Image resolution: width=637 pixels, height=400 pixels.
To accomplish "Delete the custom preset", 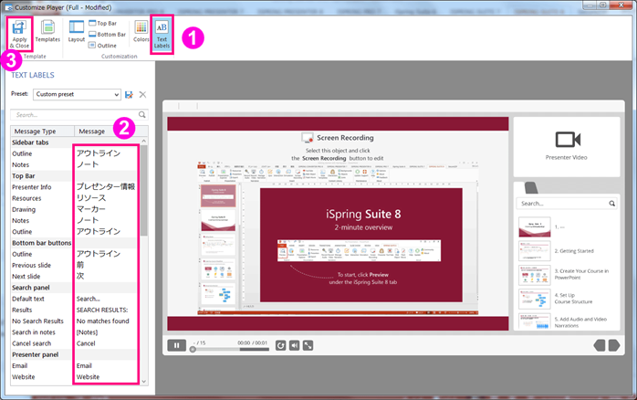I will (142, 95).
